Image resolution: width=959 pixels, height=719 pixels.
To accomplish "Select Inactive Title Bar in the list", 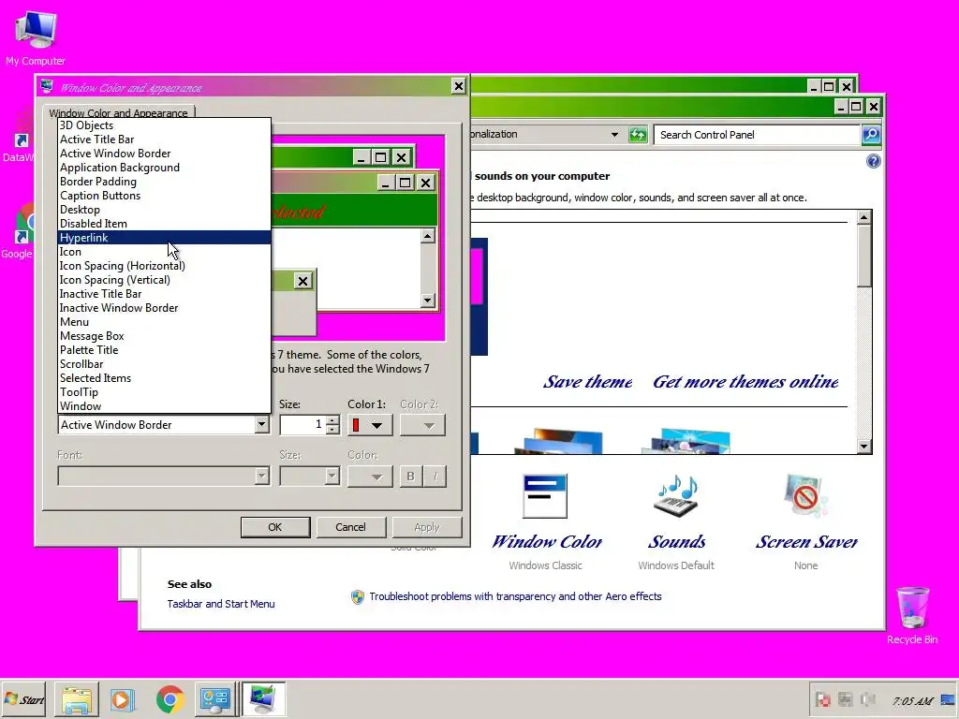I will click(x=164, y=294).
